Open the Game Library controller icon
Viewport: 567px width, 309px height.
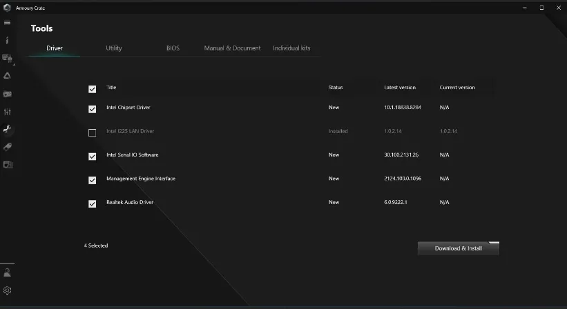(7, 94)
